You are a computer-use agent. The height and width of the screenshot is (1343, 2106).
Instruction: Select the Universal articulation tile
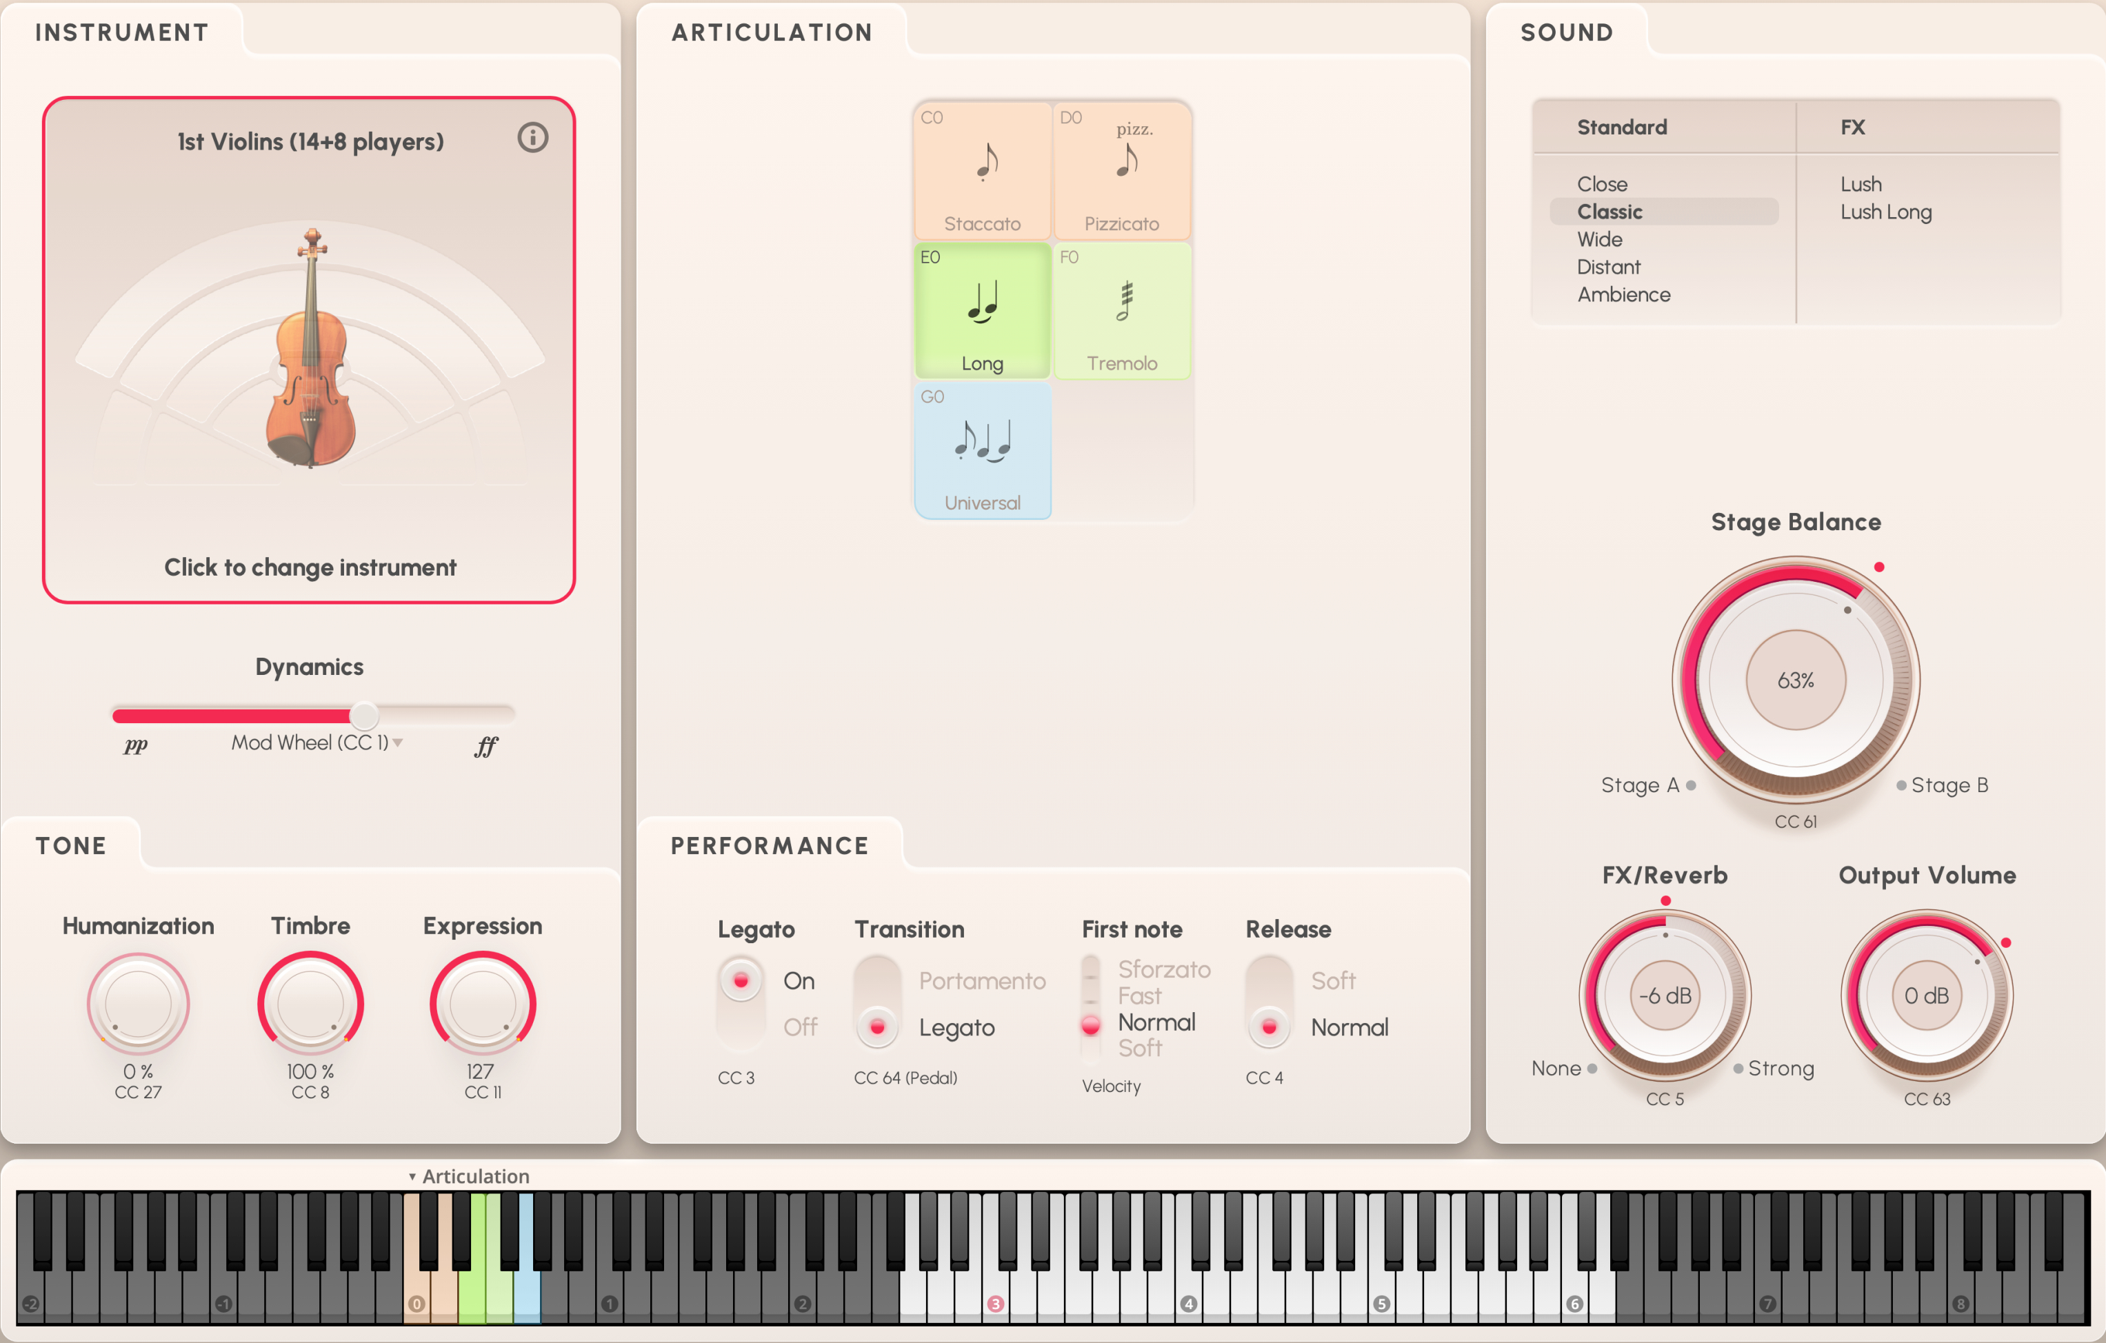click(x=982, y=450)
